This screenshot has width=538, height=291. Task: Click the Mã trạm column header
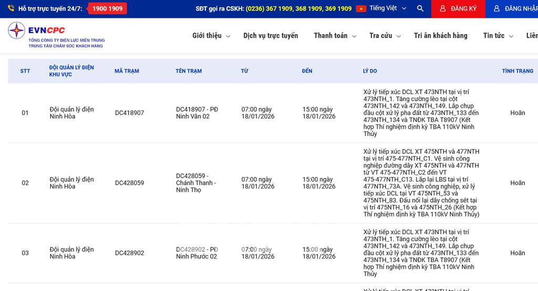point(127,71)
